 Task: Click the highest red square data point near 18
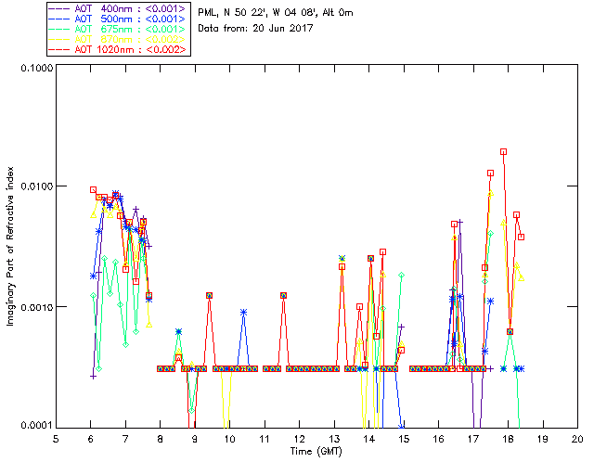504,151
